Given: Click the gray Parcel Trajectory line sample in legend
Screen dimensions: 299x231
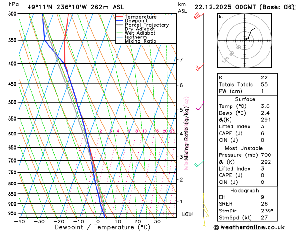Looking at the screenshot, I should coord(120,25).
